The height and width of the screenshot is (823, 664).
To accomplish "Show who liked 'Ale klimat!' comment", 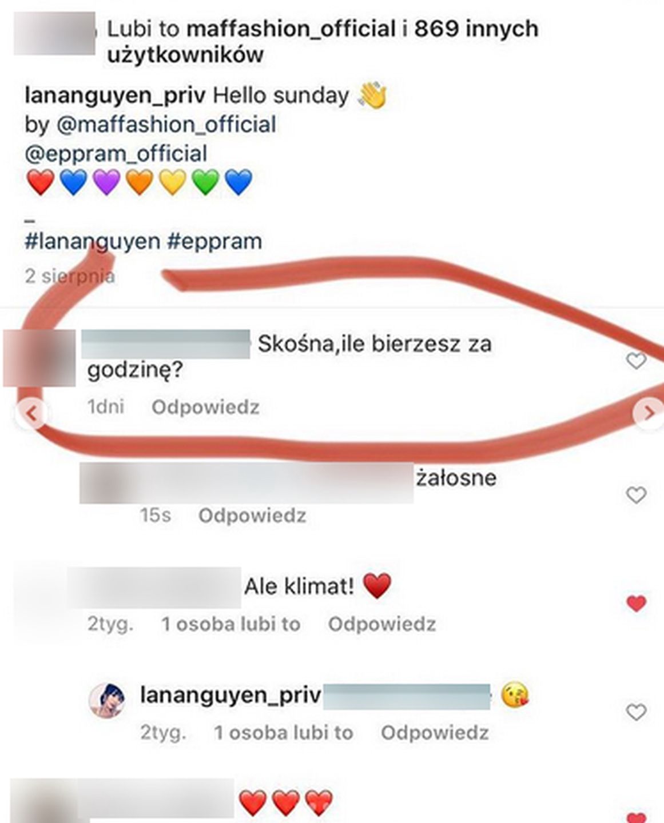I will coord(230,624).
